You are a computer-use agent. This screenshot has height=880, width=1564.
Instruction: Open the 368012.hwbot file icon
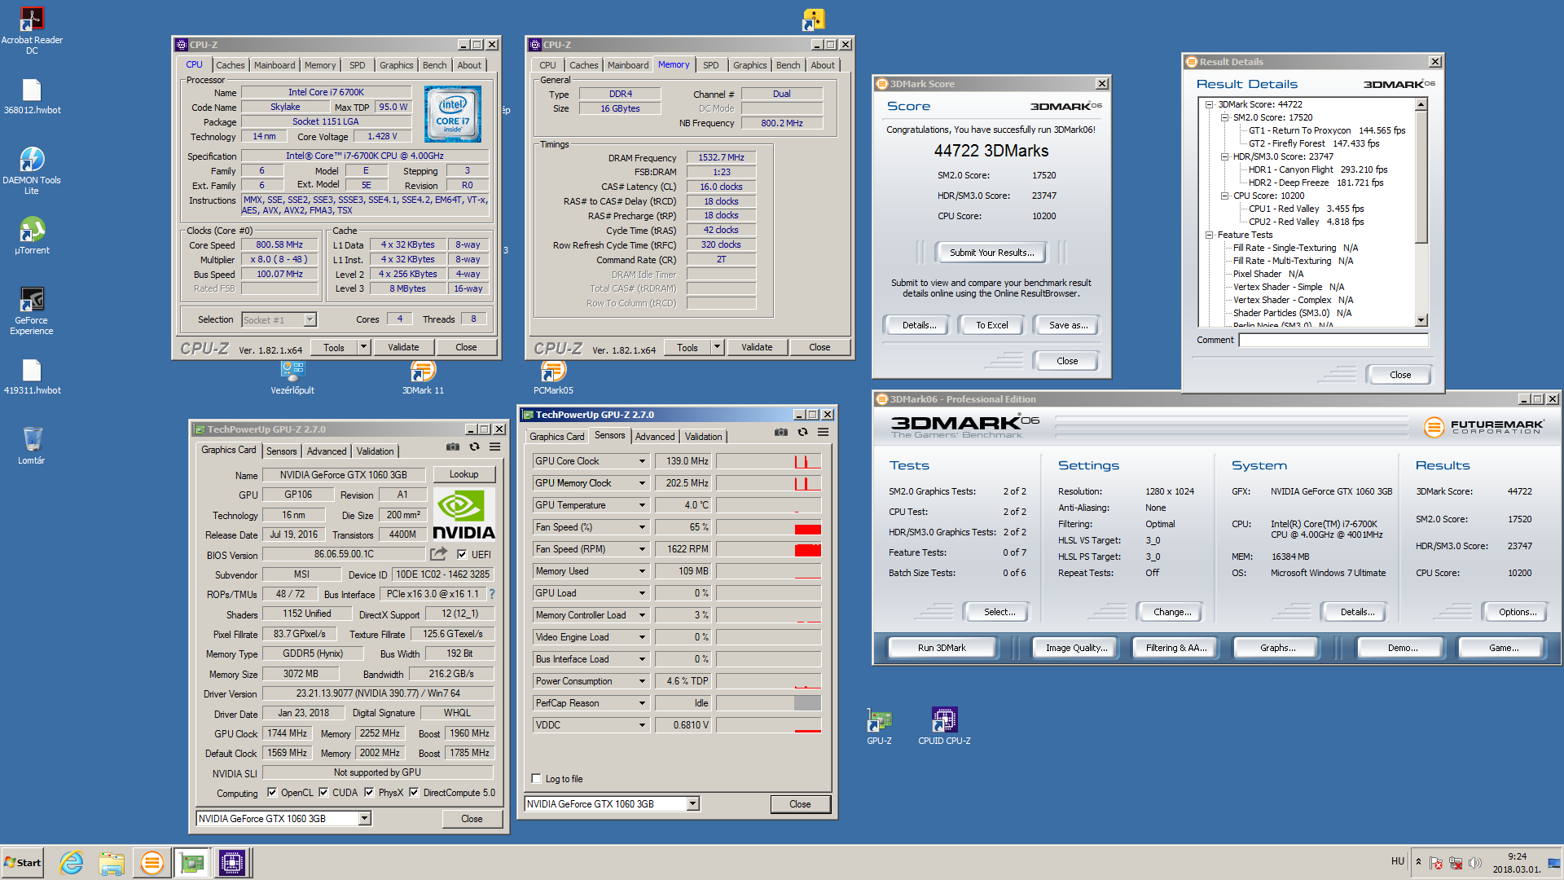click(x=32, y=96)
